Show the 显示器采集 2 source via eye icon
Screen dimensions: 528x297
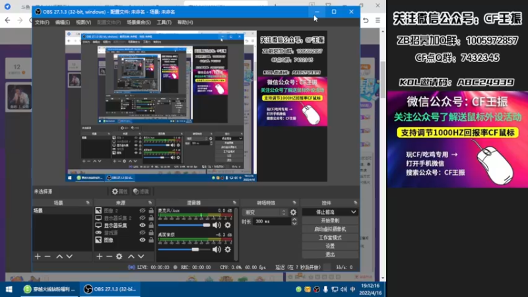click(143, 218)
